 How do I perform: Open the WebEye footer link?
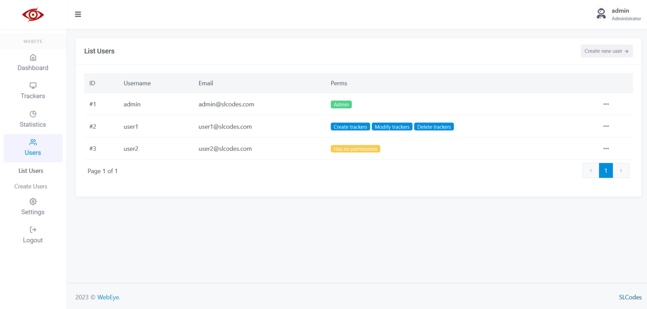109,297
